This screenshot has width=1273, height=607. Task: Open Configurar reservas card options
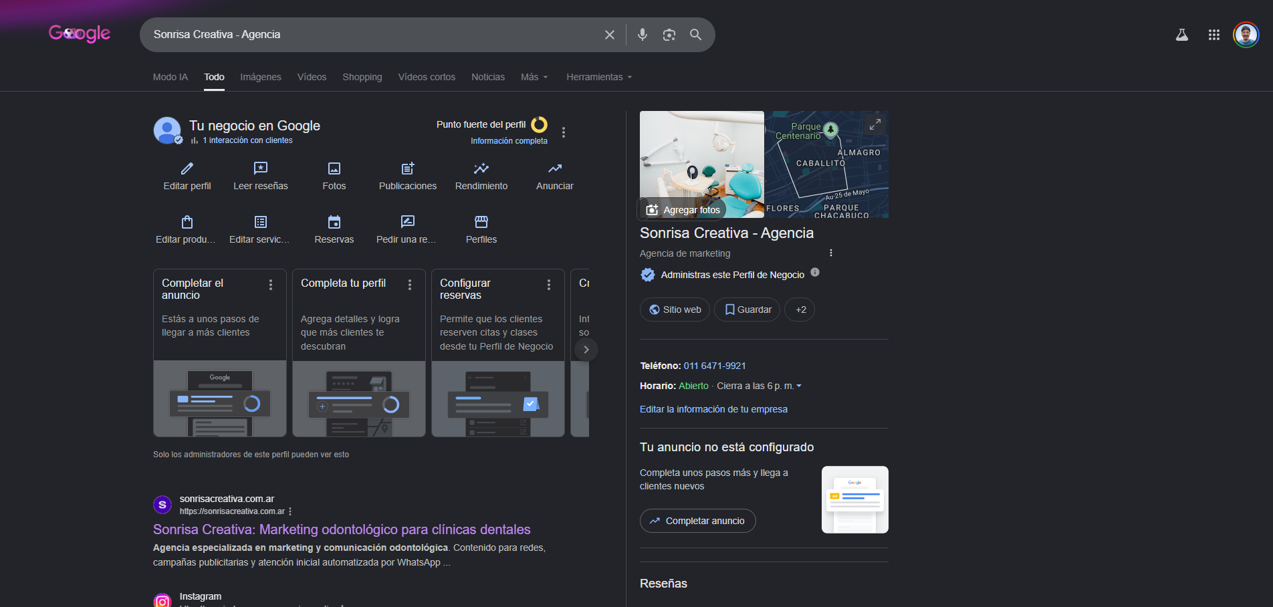click(x=549, y=285)
